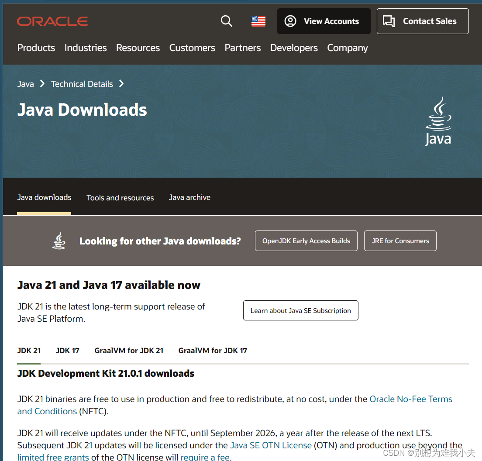Click the Contact Sales speech bubble icon
Image resolution: width=482 pixels, height=461 pixels.
tap(389, 21)
